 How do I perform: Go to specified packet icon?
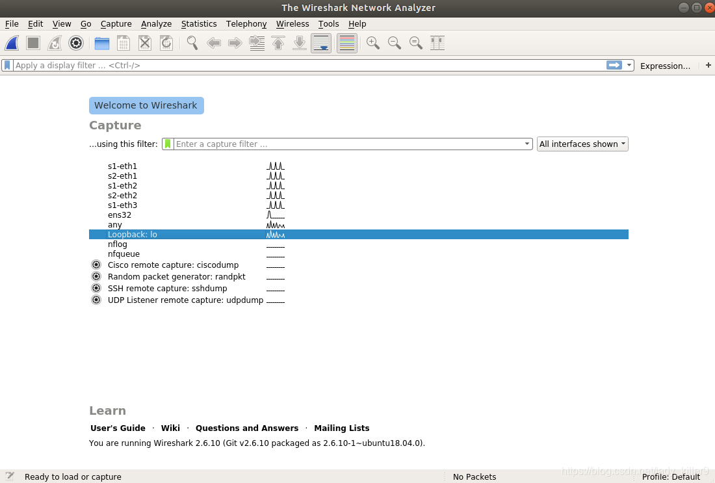257,43
